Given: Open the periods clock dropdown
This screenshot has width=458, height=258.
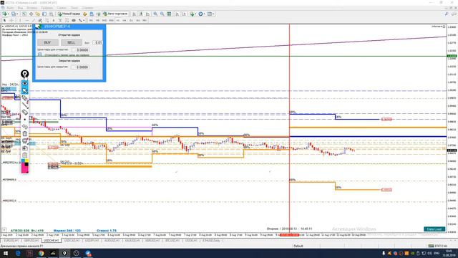Looking at the screenshot, I should (x=201, y=14).
